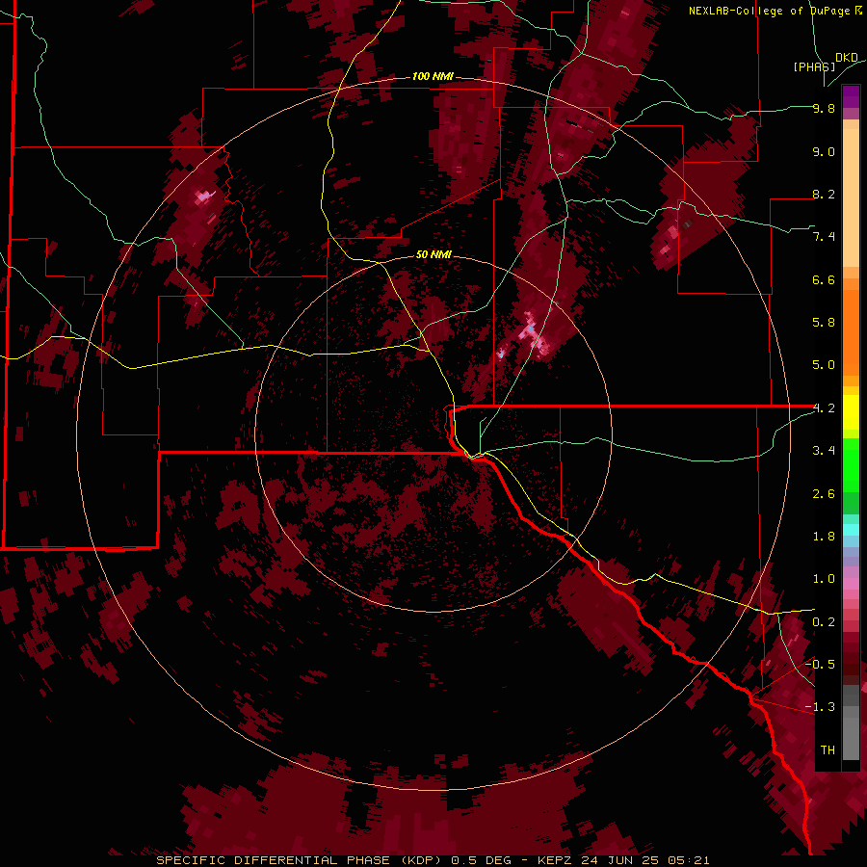Screen dimensions: 867x867
Task: Select the 6.6 value on the color scale
Action: coord(824,279)
